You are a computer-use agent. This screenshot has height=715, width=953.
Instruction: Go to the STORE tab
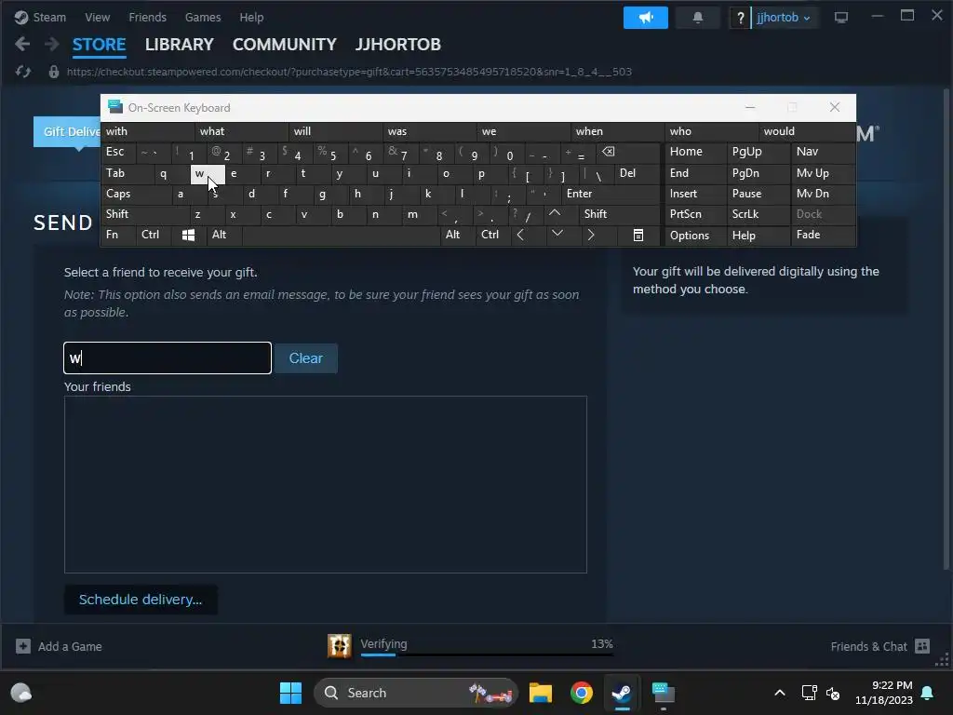point(99,45)
